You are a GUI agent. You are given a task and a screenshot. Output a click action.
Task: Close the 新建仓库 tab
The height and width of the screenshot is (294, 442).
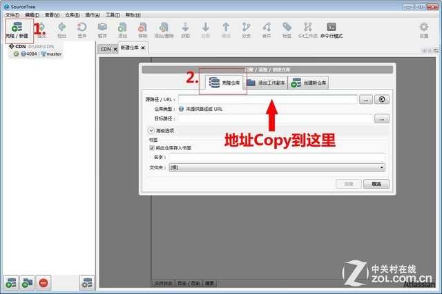(x=143, y=49)
